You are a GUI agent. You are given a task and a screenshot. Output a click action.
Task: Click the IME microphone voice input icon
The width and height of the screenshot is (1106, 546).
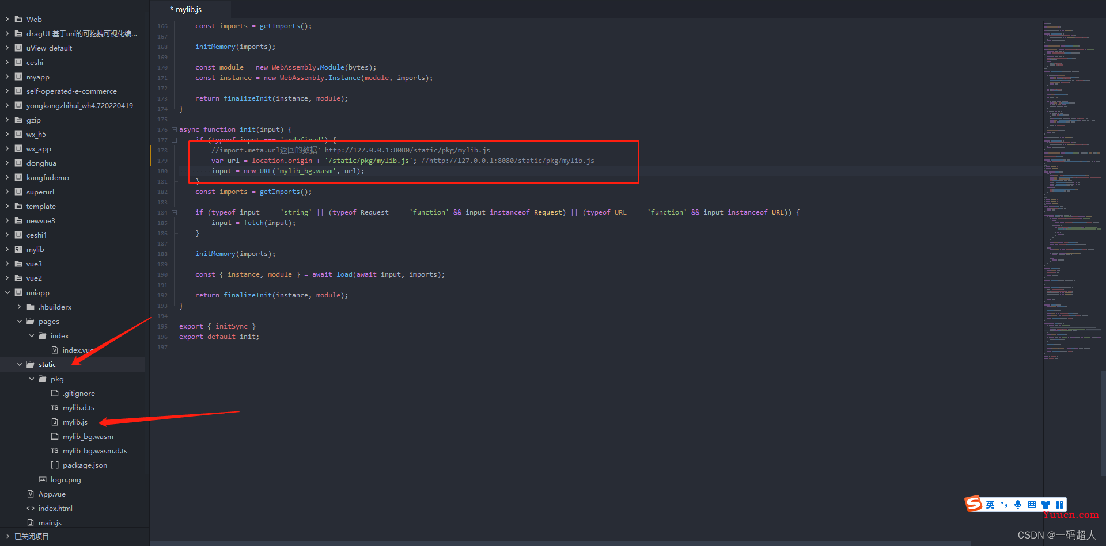coord(1018,505)
